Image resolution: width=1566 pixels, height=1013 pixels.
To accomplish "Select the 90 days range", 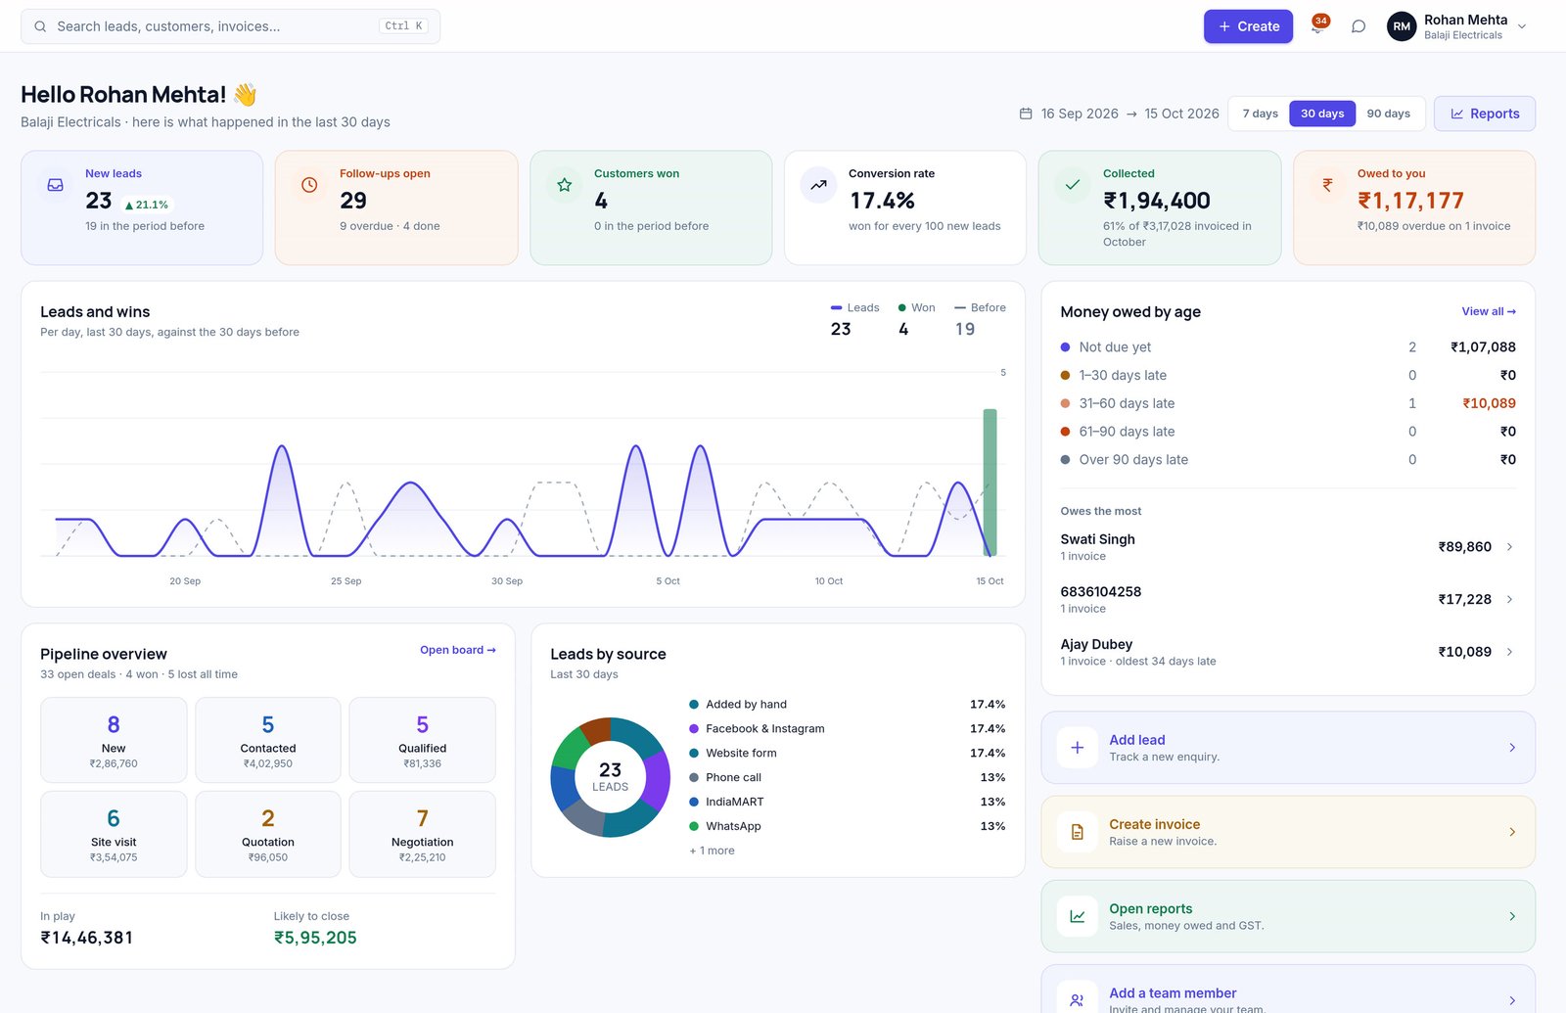I will pyautogui.click(x=1388, y=114).
